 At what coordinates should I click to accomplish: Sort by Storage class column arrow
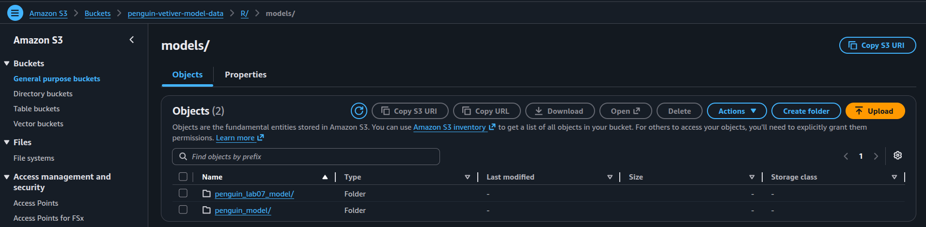click(x=895, y=177)
